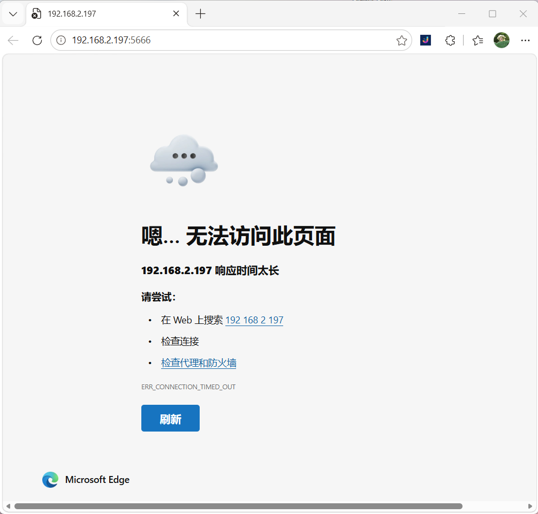The image size is (538, 514).
Task: Click the scrollbar right arrow
Action: 530,506
